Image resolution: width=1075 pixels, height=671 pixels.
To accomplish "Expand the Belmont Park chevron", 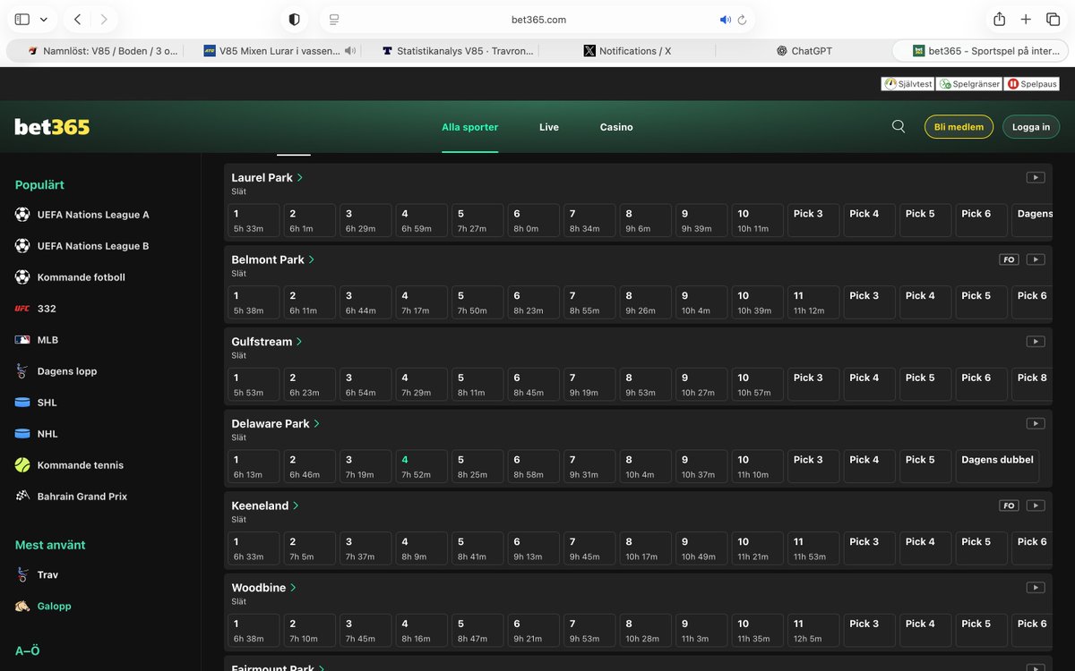I will coord(312,259).
